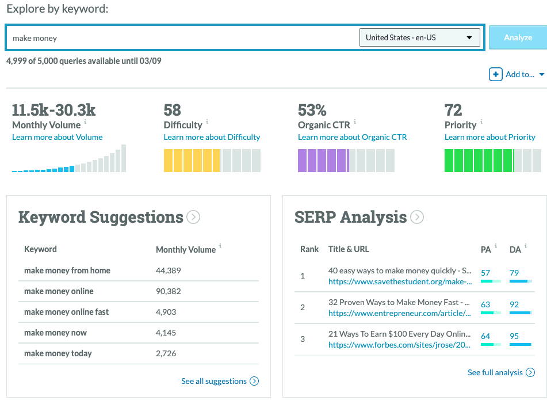The width and height of the screenshot is (547, 400).
Task: Click the 21 Ways To Earn $100 title
Action: click(x=399, y=334)
